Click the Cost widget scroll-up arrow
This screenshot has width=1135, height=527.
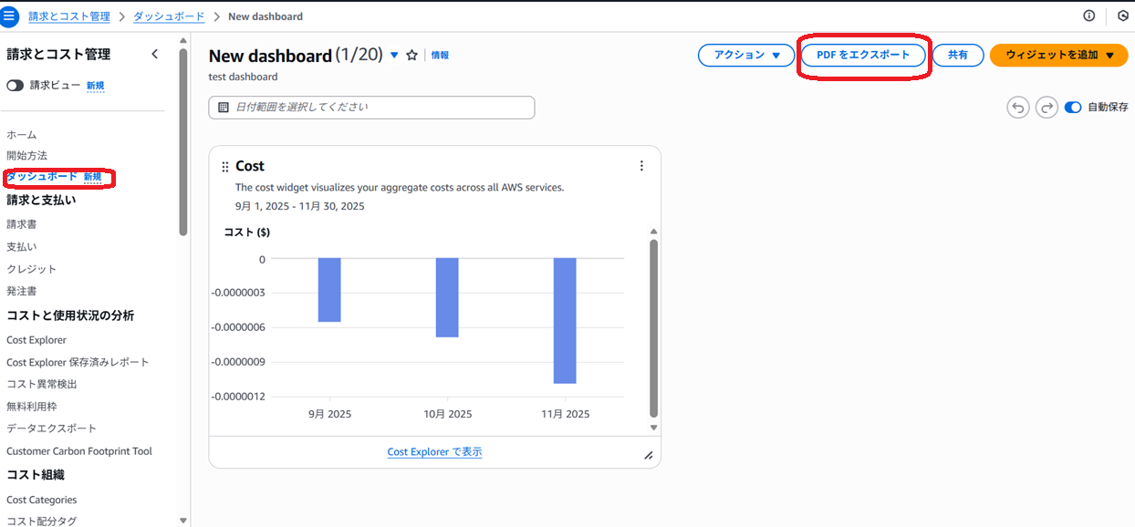point(653,232)
